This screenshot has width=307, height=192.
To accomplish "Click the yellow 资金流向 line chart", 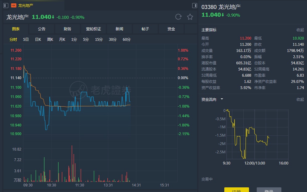I will coord(248,134).
